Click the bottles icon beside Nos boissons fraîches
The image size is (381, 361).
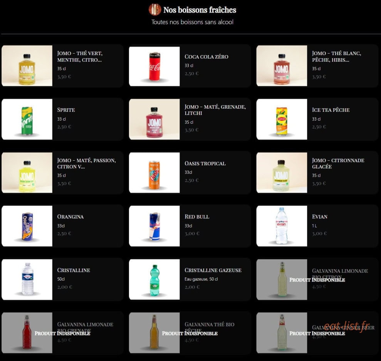(x=155, y=10)
